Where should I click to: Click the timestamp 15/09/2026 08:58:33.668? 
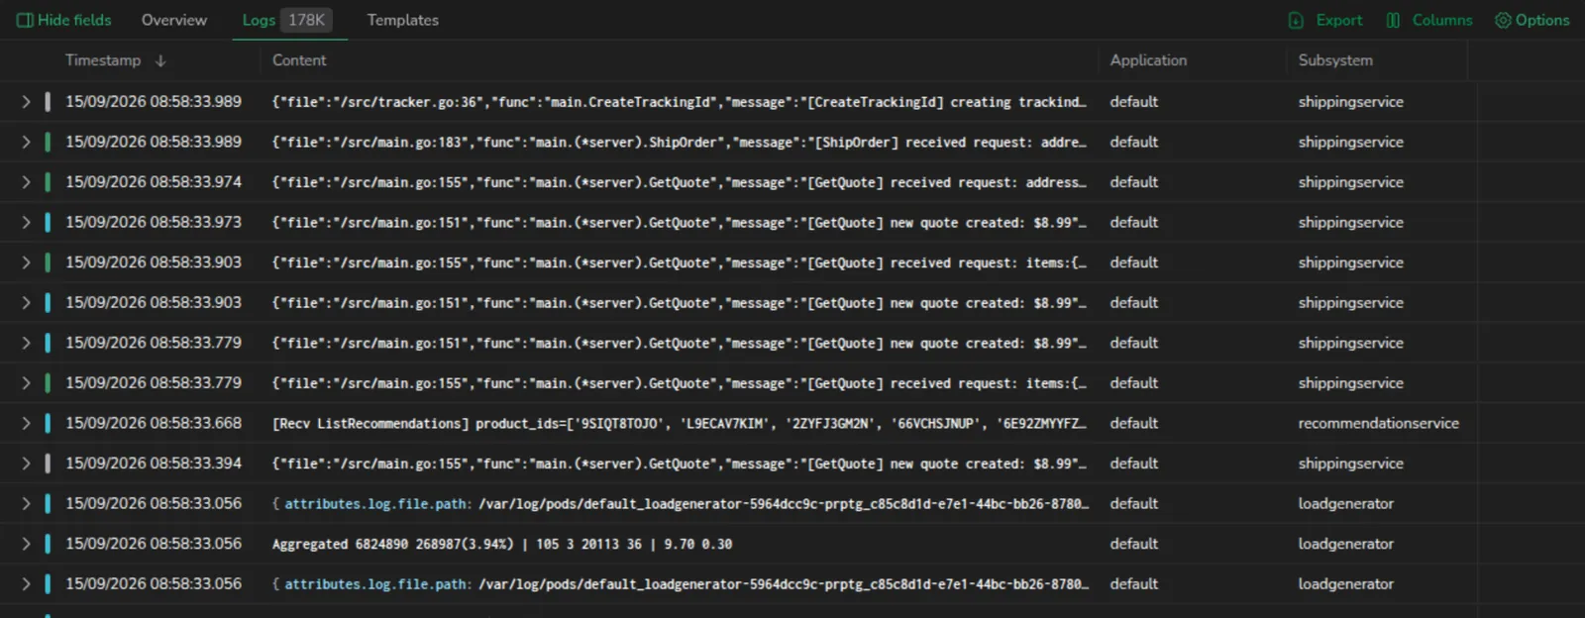(x=154, y=423)
